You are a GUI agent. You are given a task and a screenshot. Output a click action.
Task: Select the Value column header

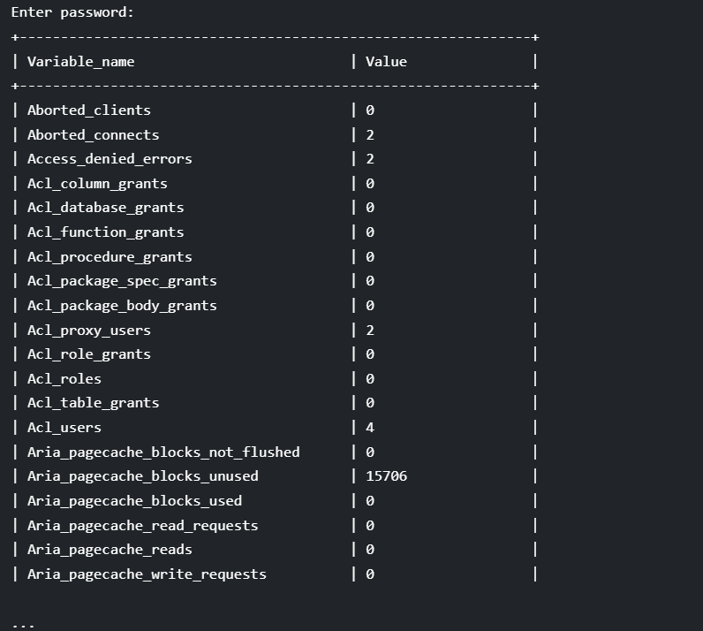pos(386,62)
